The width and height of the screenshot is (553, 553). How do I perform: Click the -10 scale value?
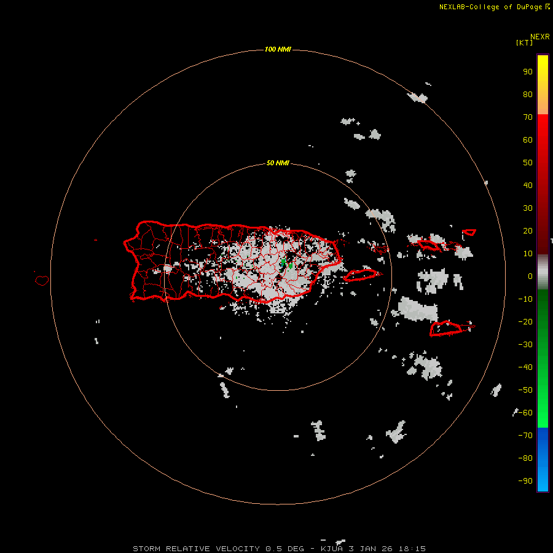[x=525, y=299]
